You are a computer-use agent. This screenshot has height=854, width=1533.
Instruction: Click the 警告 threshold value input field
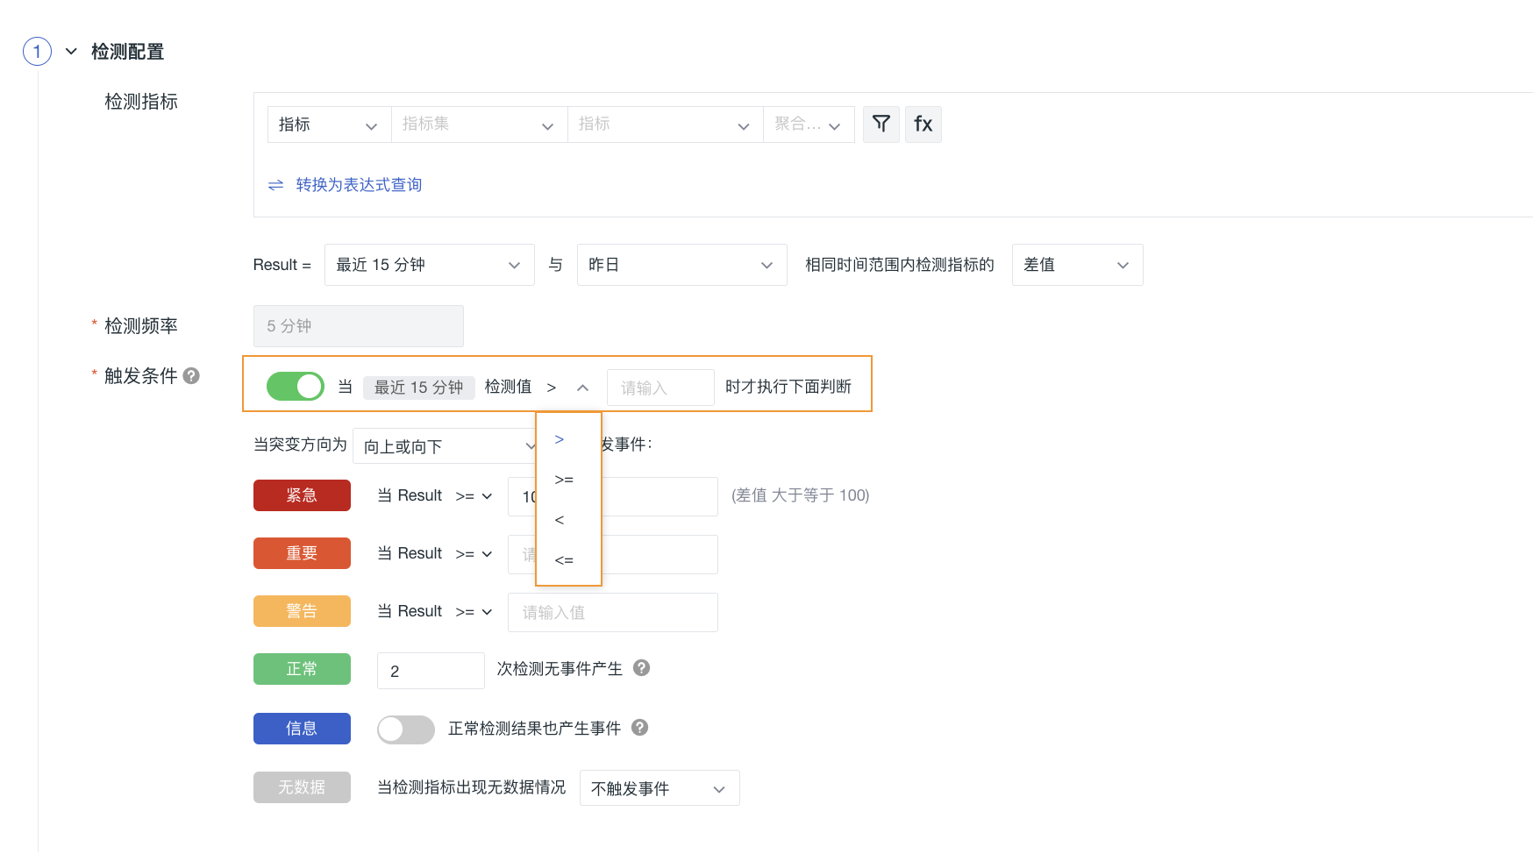612,612
